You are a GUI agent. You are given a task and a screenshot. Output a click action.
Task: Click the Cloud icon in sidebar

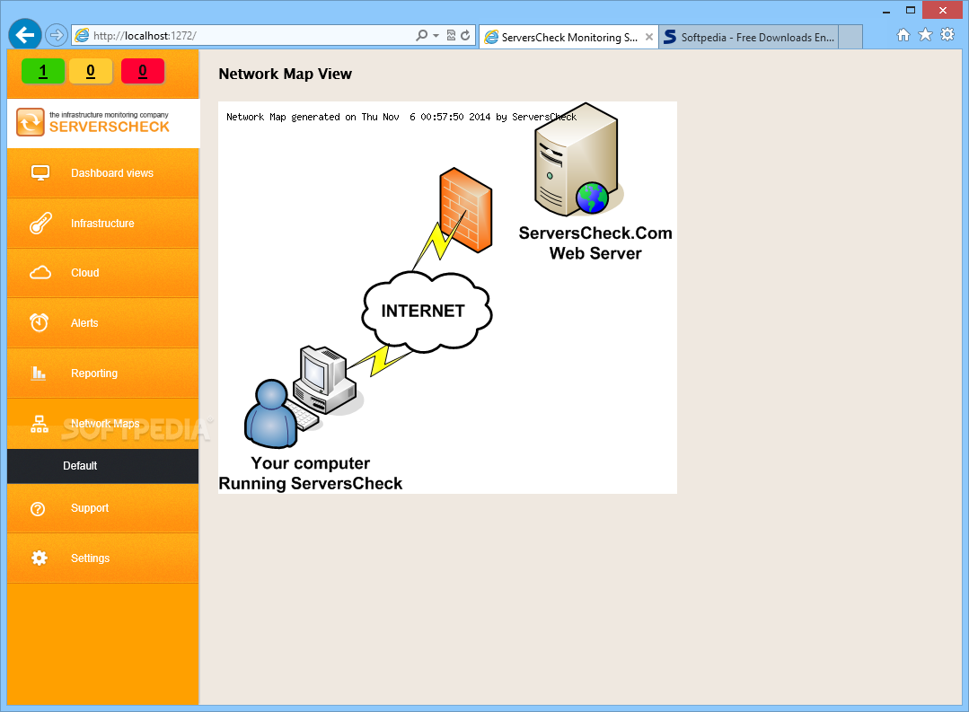click(40, 273)
